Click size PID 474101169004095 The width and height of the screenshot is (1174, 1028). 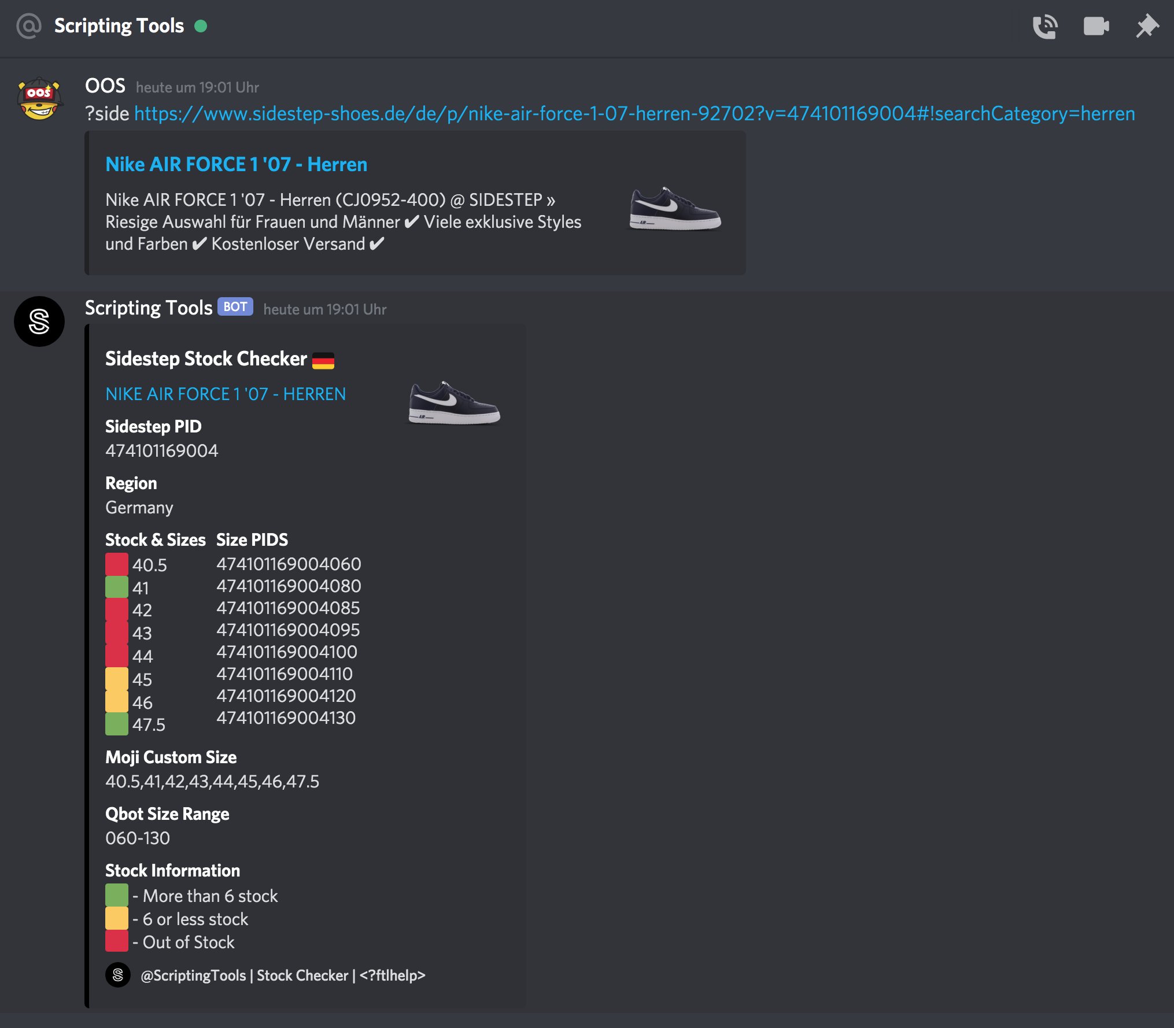click(288, 630)
